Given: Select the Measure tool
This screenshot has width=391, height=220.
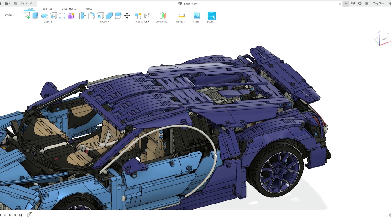Looking at the screenshot, I should 181,16.
